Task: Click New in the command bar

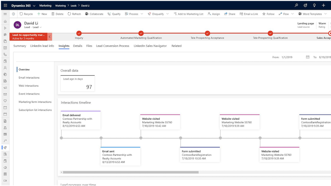Action: (x=42, y=14)
